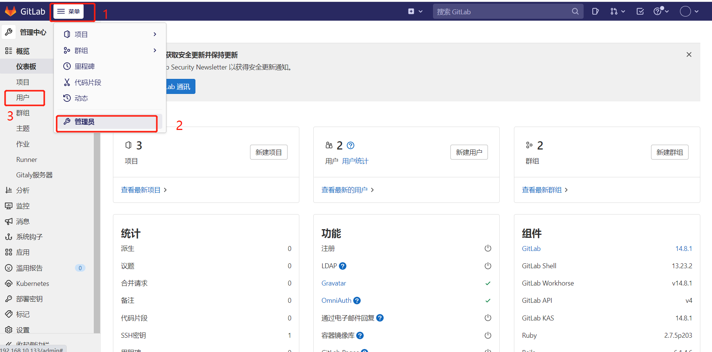Image resolution: width=712 pixels, height=352 pixels.
Task: Open the 菜单 hamburger menu
Action: [69, 12]
